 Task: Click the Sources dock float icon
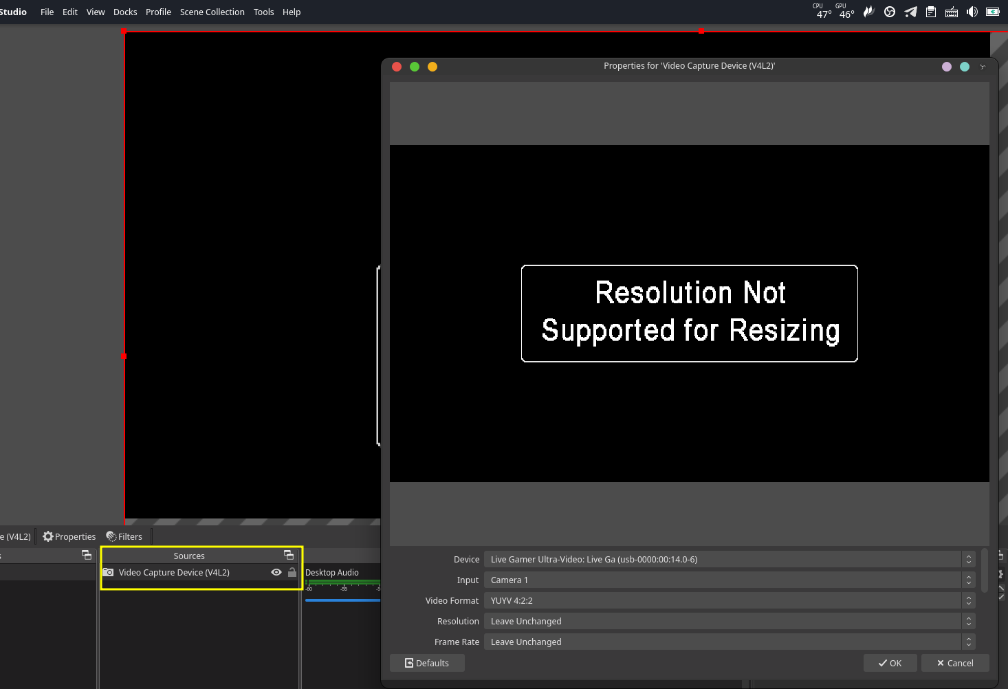tap(289, 555)
